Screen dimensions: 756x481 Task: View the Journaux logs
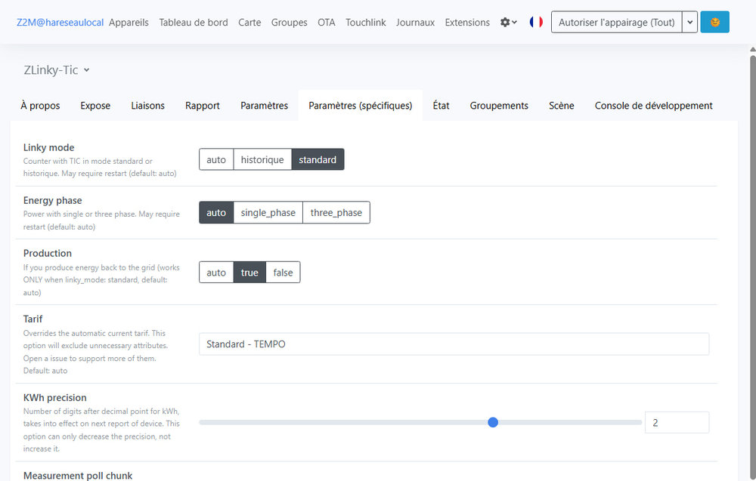(x=415, y=22)
